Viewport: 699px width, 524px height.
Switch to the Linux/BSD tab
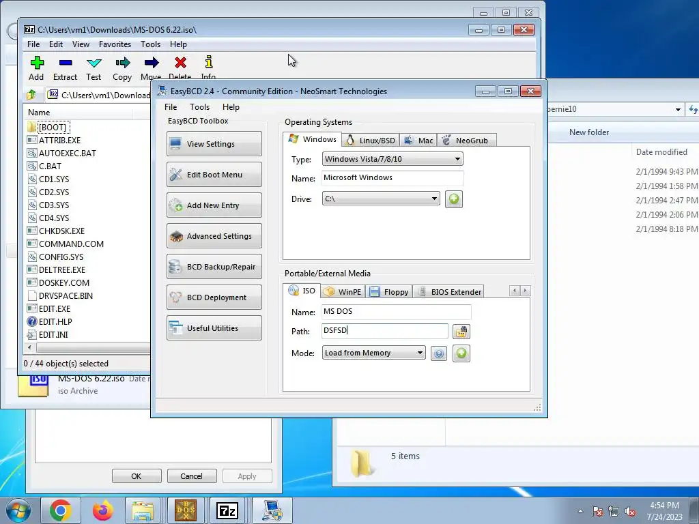371,141
